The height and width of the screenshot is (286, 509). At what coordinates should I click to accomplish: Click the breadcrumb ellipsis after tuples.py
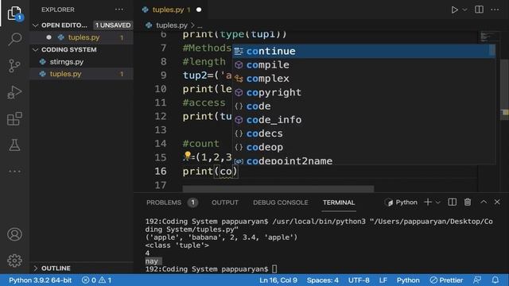click(x=200, y=25)
